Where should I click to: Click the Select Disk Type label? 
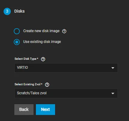[x=26, y=59]
